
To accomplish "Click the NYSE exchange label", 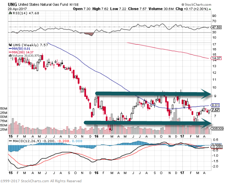I will click(74, 5).
